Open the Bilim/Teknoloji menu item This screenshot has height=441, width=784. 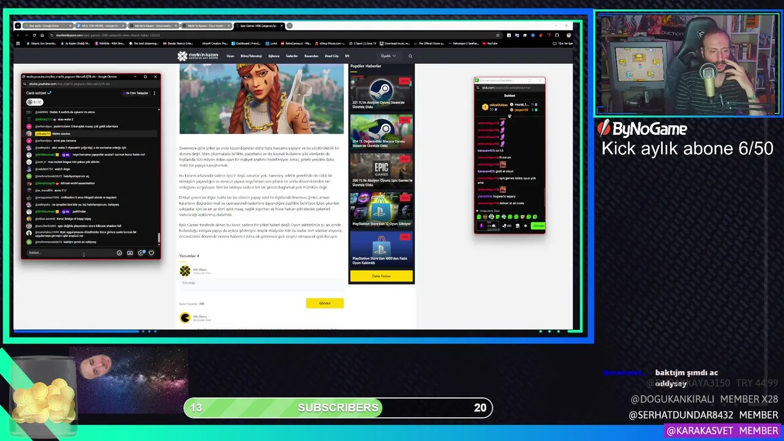(x=251, y=56)
